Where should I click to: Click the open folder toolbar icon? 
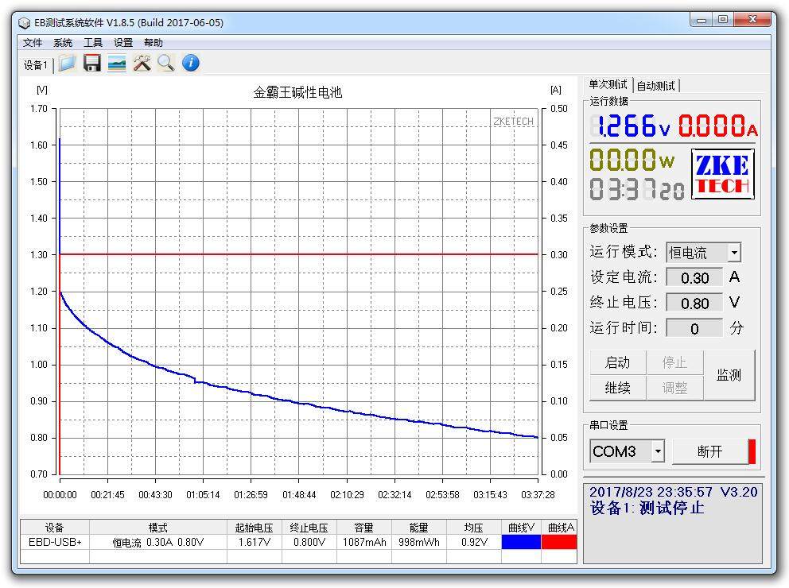pyautogui.click(x=68, y=64)
